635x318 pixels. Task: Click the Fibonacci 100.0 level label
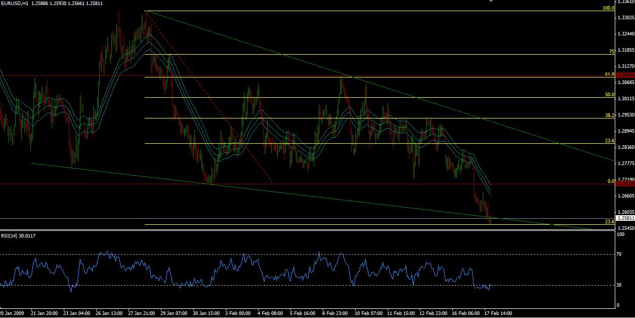tap(608, 8)
